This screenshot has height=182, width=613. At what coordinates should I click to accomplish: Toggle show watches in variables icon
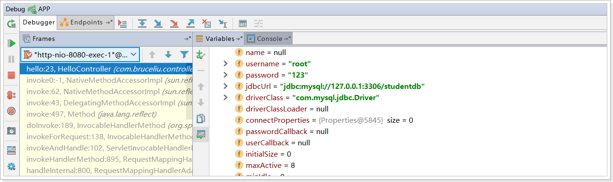[201, 135]
